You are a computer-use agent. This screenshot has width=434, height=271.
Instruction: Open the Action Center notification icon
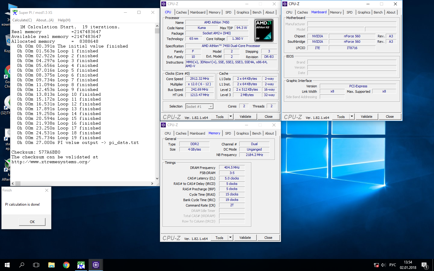(425, 265)
